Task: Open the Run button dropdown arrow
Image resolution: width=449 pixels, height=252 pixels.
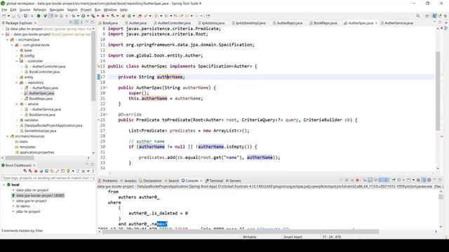Action: coord(88,16)
